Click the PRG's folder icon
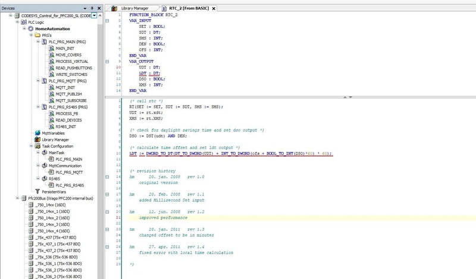 point(37,35)
